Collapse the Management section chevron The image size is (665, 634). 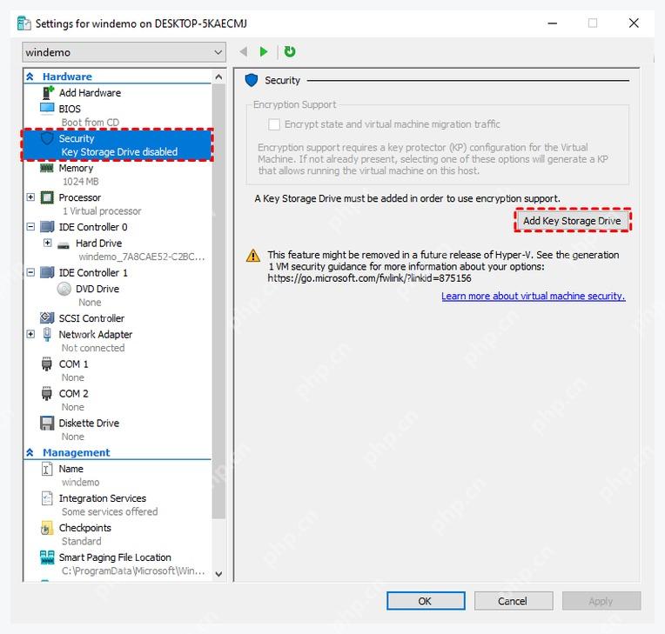tap(30, 452)
